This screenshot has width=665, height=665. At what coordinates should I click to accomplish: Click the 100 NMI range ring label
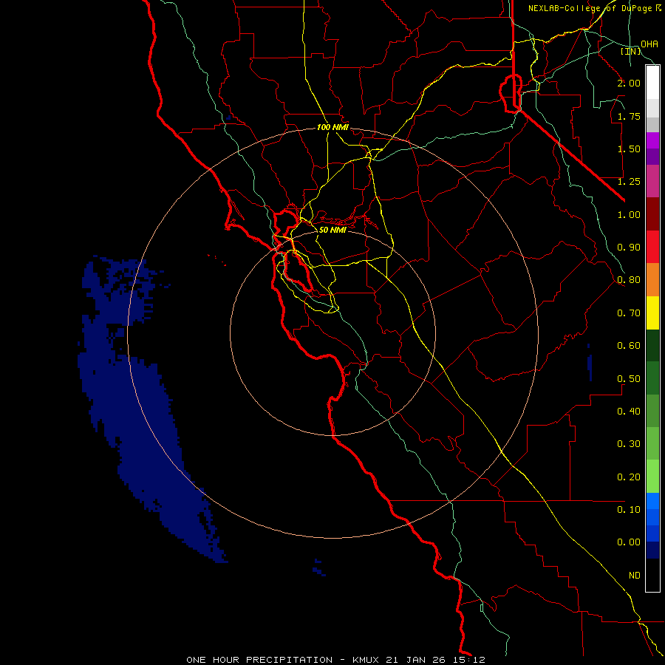(x=332, y=127)
